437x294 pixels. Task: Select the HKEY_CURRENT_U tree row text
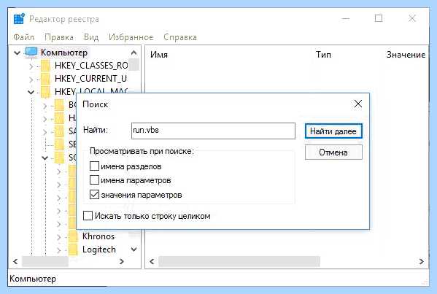[x=91, y=79]
